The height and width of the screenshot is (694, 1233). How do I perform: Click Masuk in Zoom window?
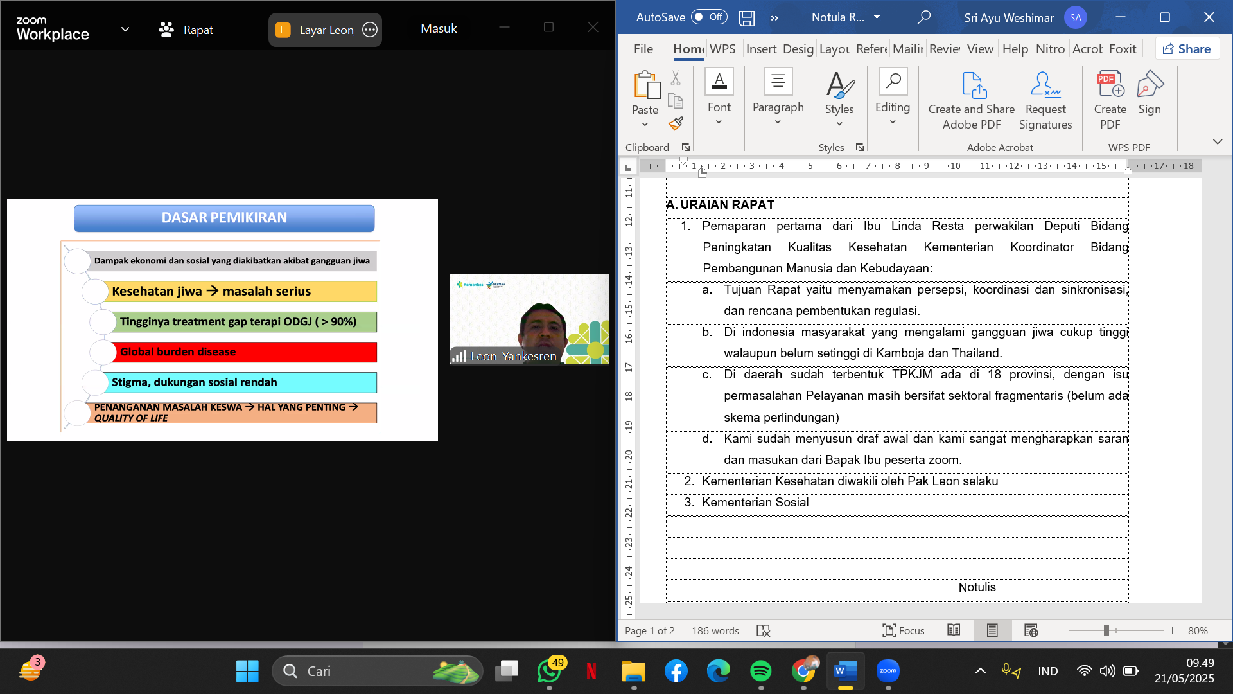(439, 29)
